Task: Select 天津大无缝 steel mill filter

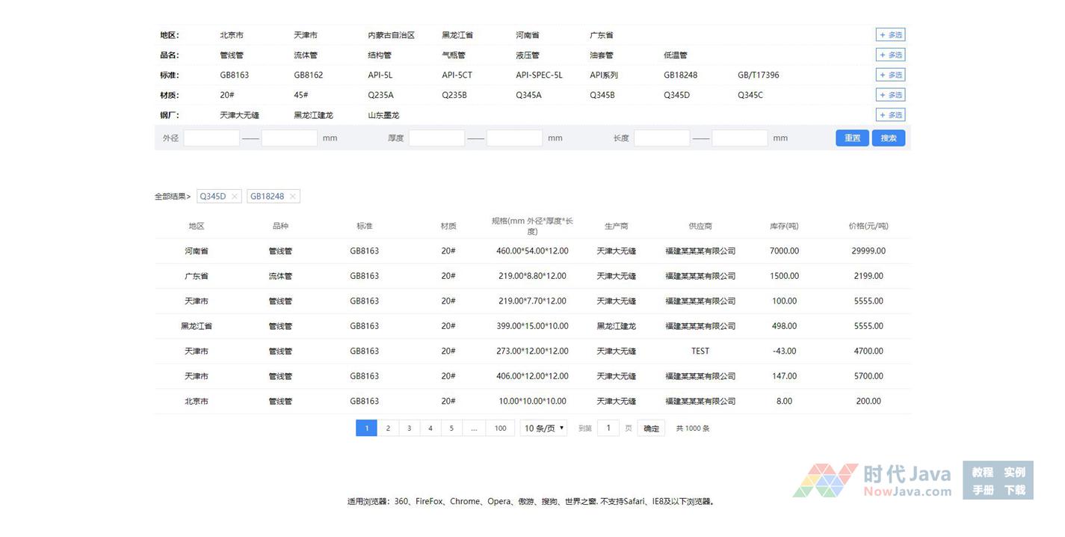Action: [x=239, y=115]
